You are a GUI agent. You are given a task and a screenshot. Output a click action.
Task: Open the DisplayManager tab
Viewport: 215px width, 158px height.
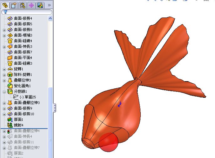coord(40,5)
